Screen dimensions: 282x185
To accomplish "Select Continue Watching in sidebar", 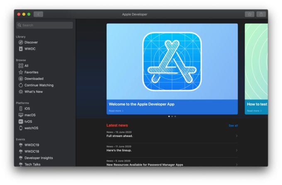I will tap(39, 85).
